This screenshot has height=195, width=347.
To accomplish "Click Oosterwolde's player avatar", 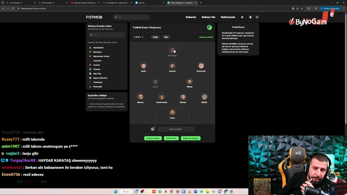I will [162, 97].
